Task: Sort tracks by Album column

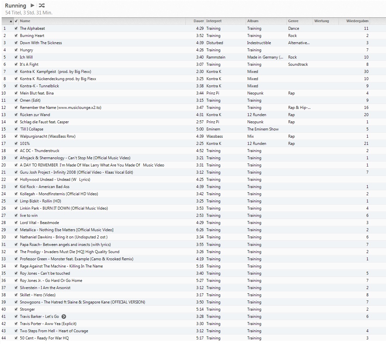Action: 266,21
